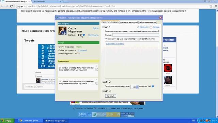Switch to 'Добавить мне друзей' tab
218x123 pixels.
click(129, 22)
